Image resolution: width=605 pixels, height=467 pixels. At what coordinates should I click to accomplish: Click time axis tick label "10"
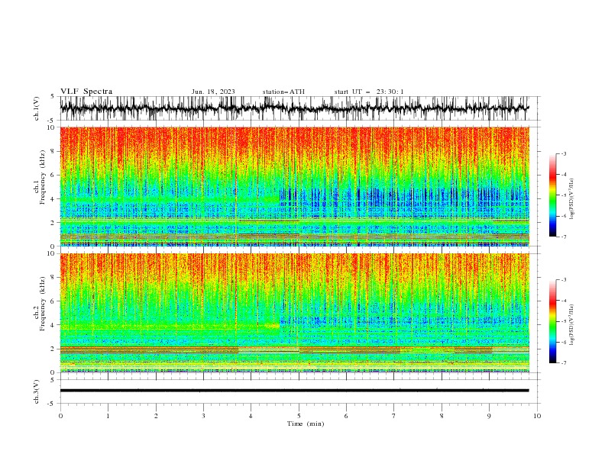(537, 416)
